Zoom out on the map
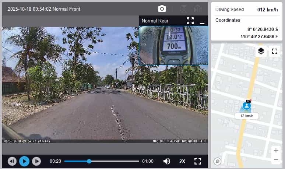This screenshot has width=285, height=169. (x=276, y=159)
